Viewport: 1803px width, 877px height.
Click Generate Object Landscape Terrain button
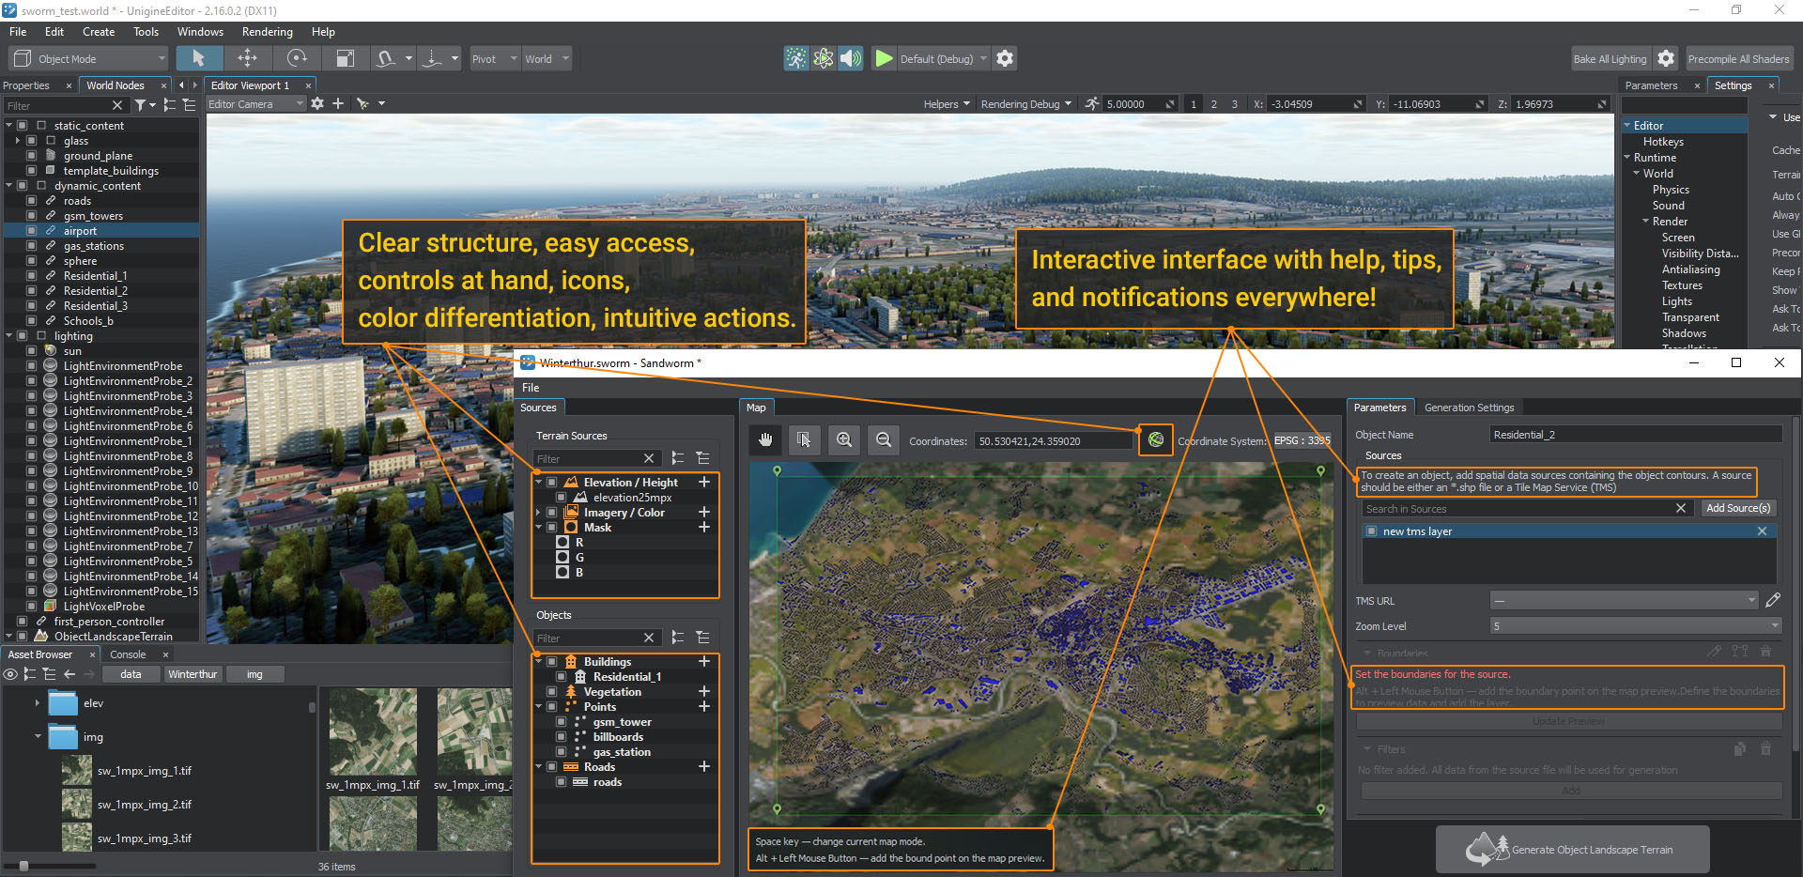[x=1572, y=850]
